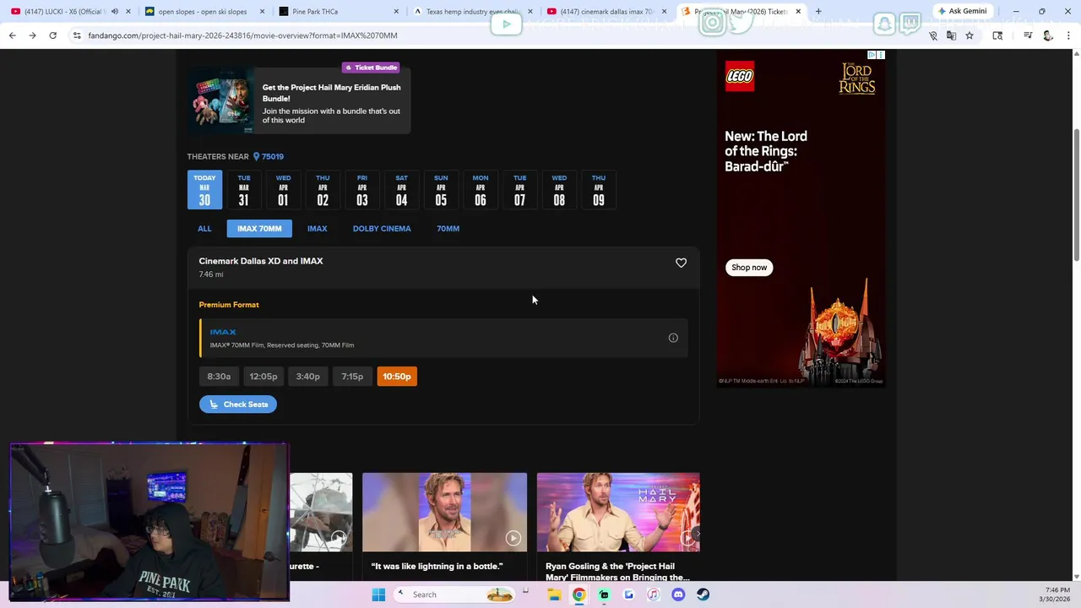The image size is (1081, 608).
Task: Open the 75019 zip code link
Action: (273, 156)
